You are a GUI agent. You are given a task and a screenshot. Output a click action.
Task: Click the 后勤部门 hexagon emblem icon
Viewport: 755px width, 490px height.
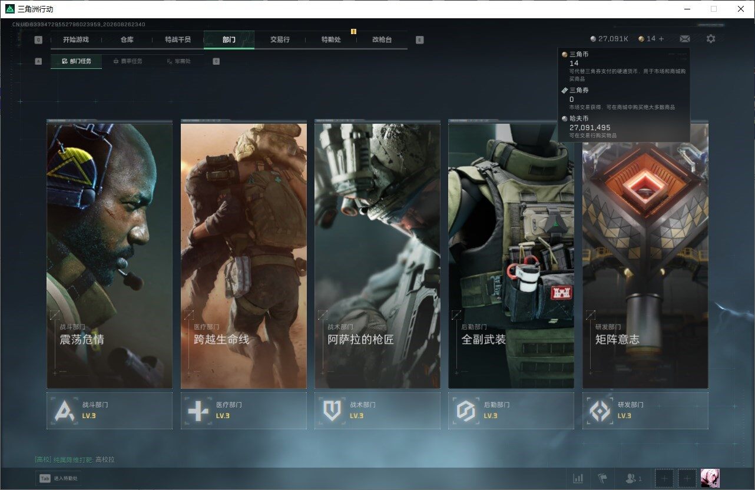[466, 411]
